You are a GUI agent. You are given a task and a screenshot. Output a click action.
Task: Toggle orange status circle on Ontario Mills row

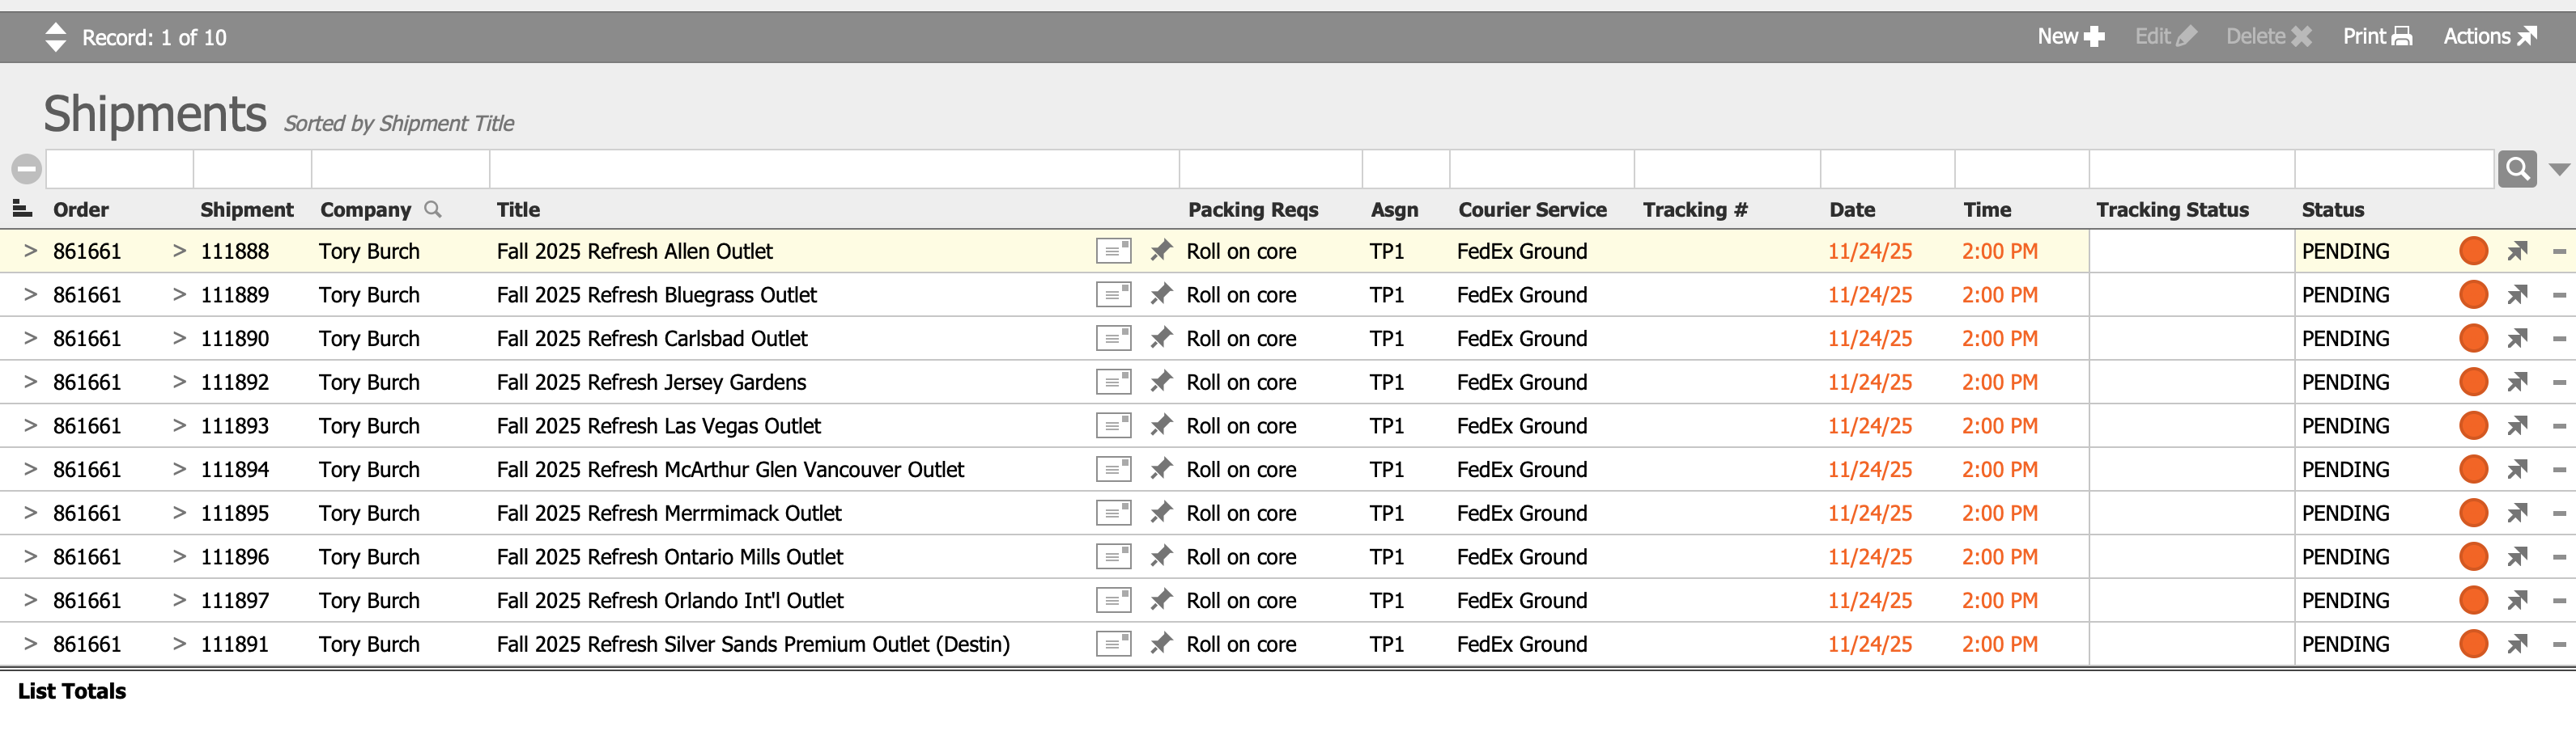[x=2473, y=557]
